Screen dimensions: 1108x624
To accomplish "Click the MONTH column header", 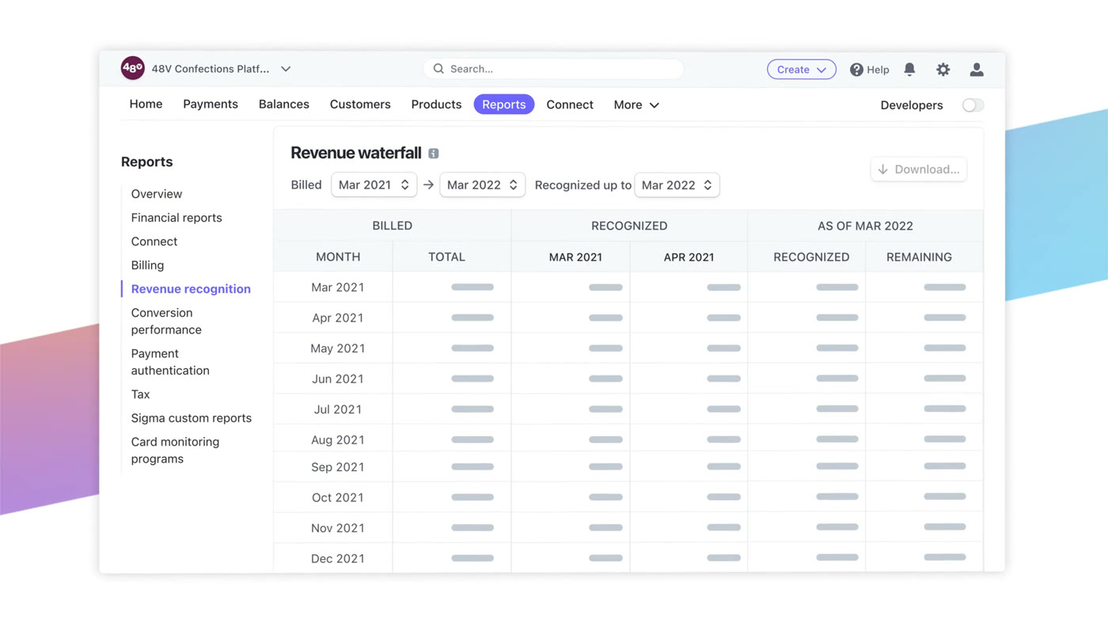I will [x=338, y=257].
